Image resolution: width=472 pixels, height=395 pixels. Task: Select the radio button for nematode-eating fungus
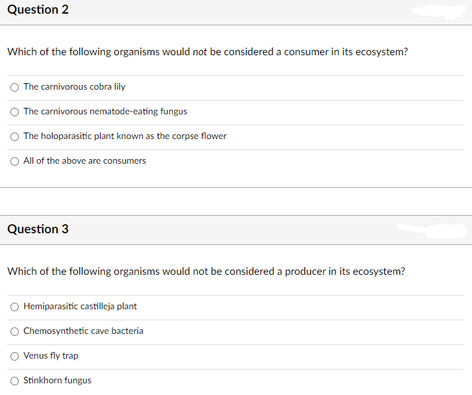(14, 112)
